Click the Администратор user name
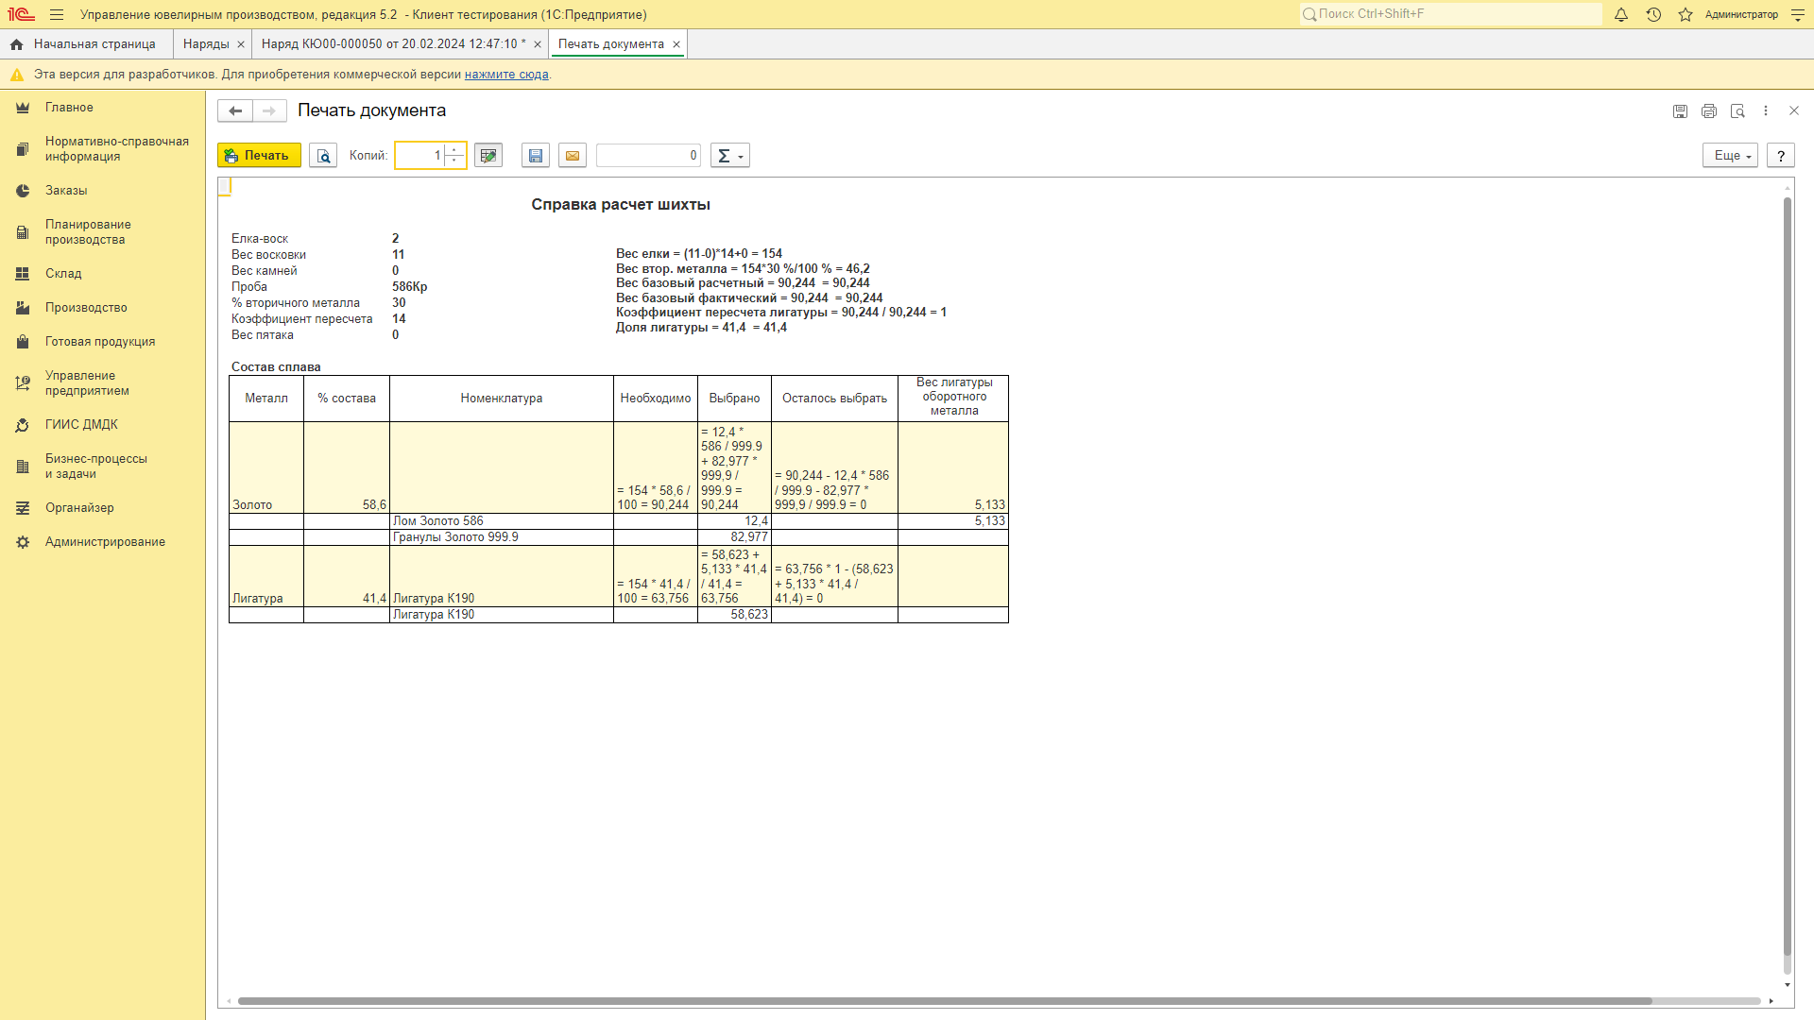The image size is (1814, 1020). pyautogui.click(x=1741, y=14)
